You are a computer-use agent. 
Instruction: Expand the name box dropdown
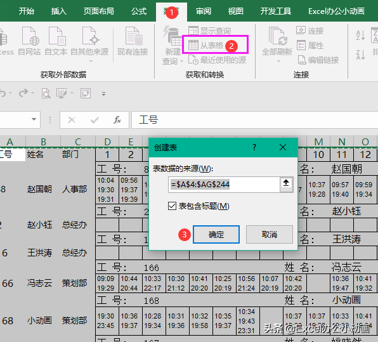pos(34,119)
